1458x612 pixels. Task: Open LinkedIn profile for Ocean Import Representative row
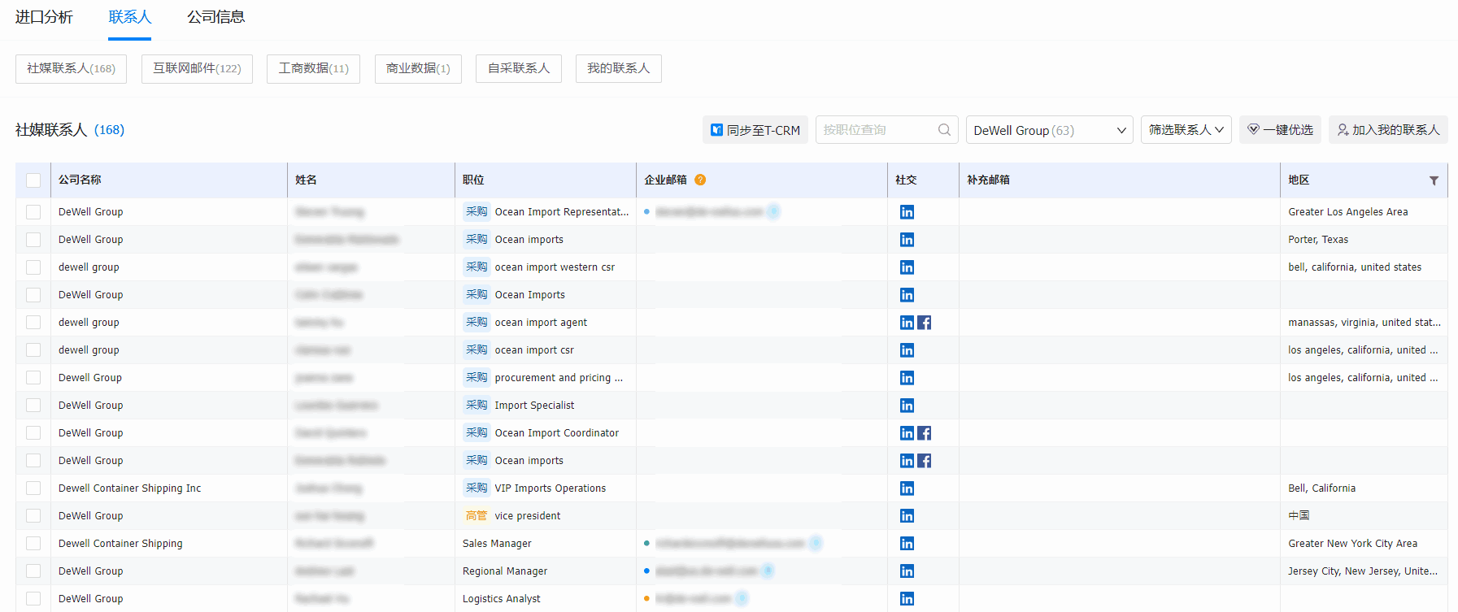click(907, 212)
